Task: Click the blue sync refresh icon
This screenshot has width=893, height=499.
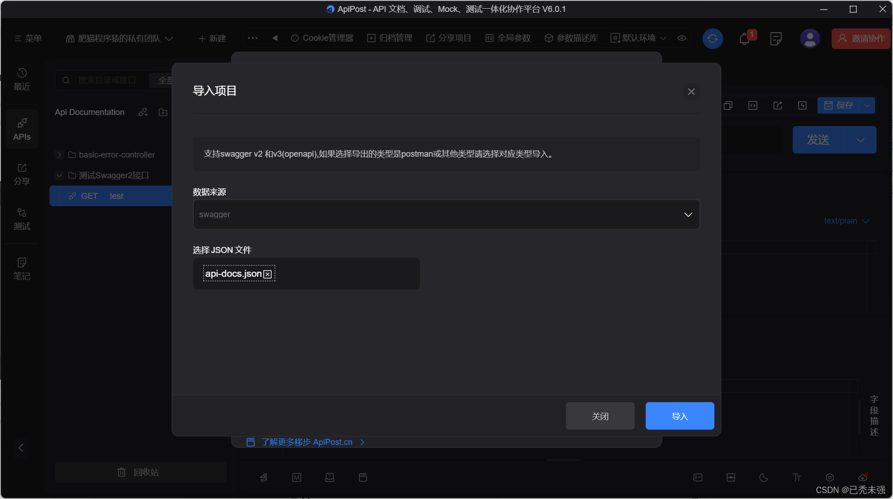Action: [713, 39]
